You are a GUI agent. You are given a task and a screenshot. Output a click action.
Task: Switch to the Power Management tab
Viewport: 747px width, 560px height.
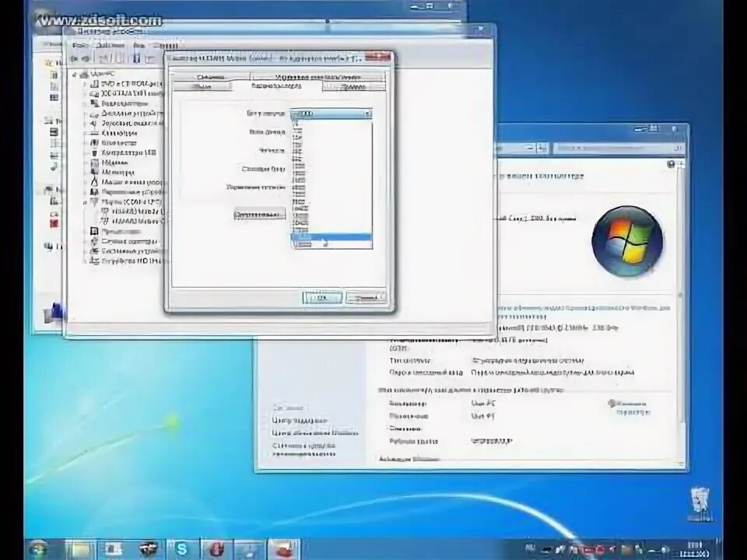click(317, 77)
